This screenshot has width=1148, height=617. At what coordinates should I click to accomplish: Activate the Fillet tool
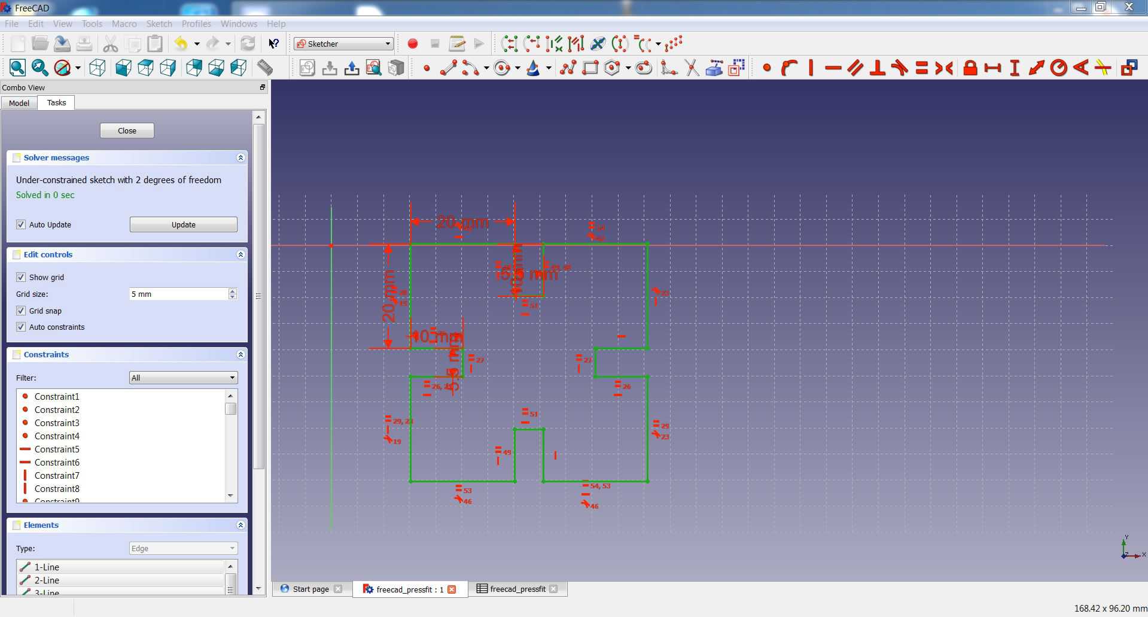click(669, 68)
